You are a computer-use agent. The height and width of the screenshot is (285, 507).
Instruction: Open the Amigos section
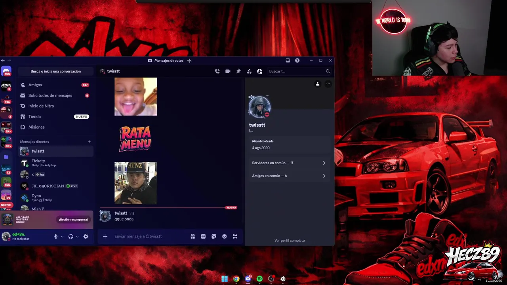pyautogui.click(x=55, y=85)
